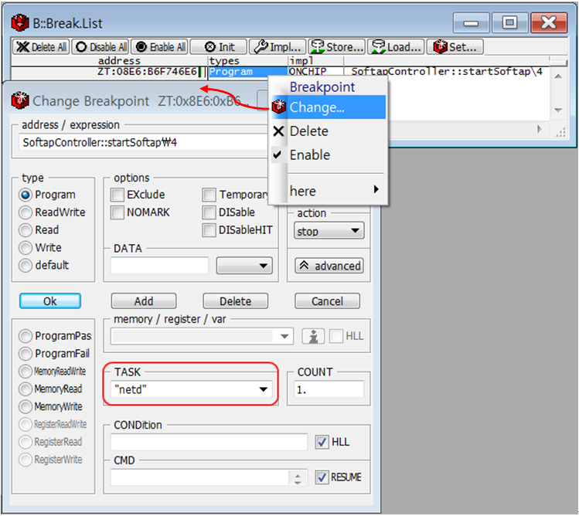
Task: Select Delete in the breakpoint context menu
Action: (x=308, y=131)
